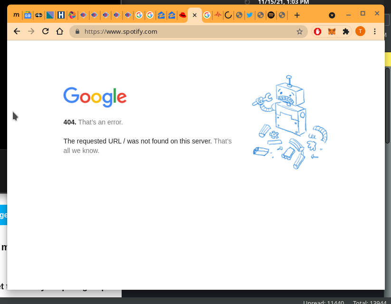This screenshot has height=304, width=391.
Task: Open the tab search dropdown arrow
Action: tap(332, 15)
